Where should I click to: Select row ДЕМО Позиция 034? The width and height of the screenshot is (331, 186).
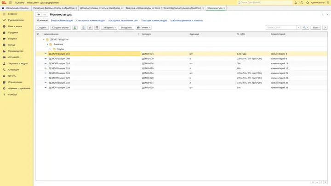[182, 83]
